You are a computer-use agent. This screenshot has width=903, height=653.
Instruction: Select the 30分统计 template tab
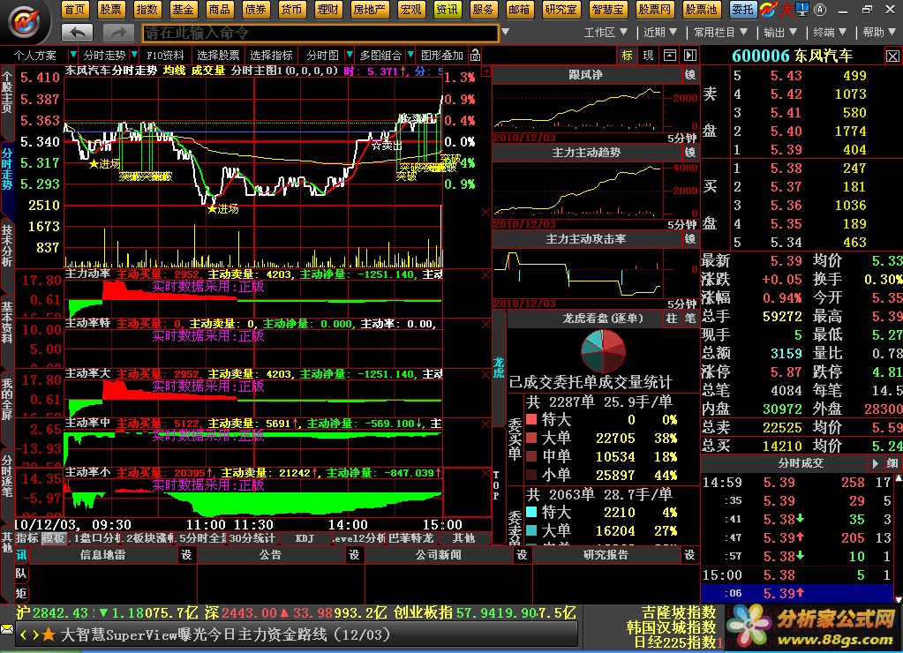[x=252, y=538]
